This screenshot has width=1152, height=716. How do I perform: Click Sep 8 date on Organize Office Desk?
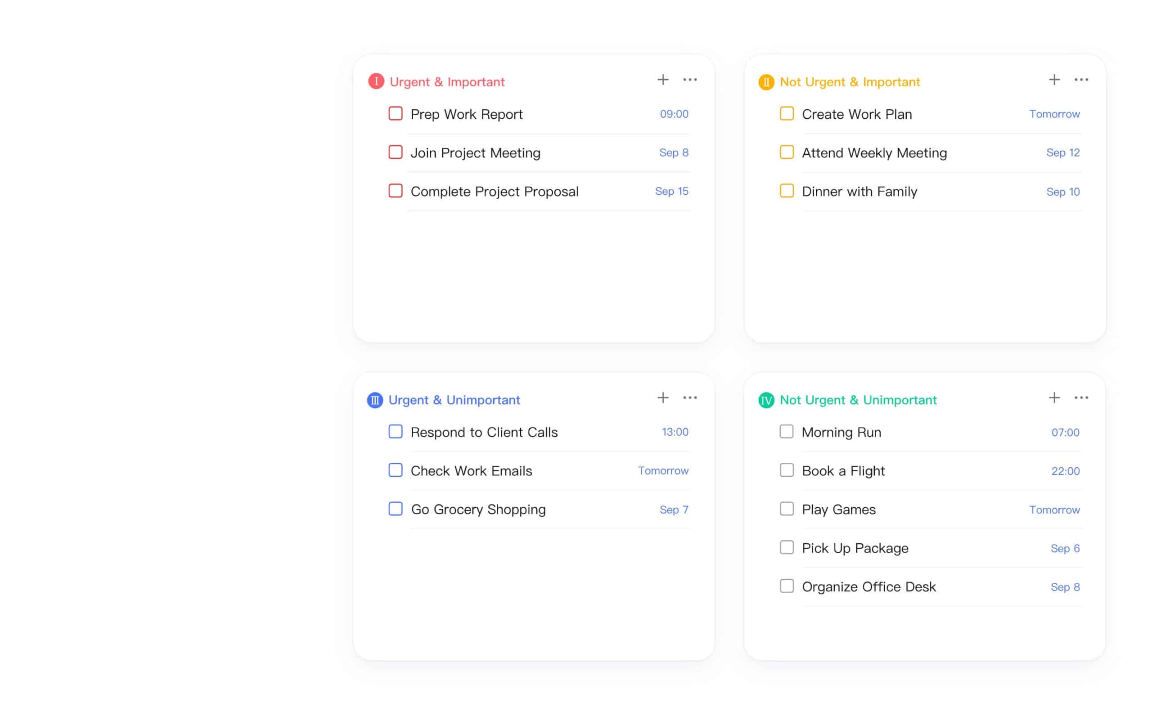pyautogui.click(x=1065, y=587)
